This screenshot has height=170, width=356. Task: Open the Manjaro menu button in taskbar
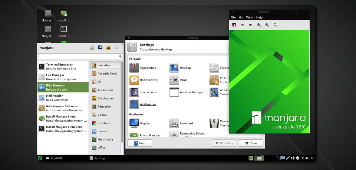tap(40, 158)
